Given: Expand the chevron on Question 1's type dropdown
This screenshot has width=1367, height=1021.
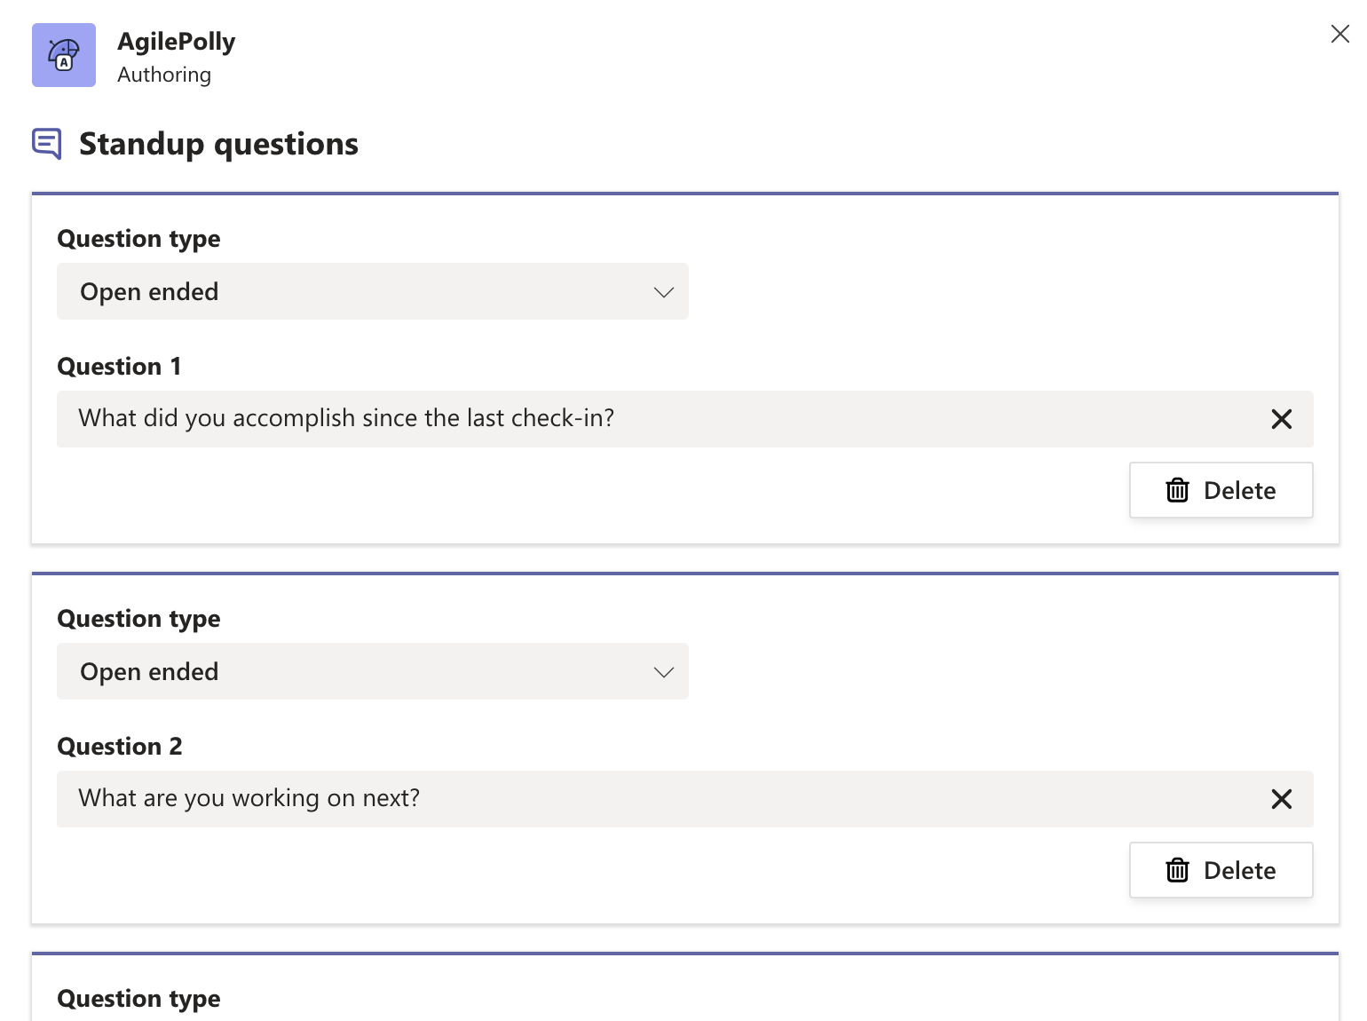Looking at the screenshot, I should (x=664, y=292).
